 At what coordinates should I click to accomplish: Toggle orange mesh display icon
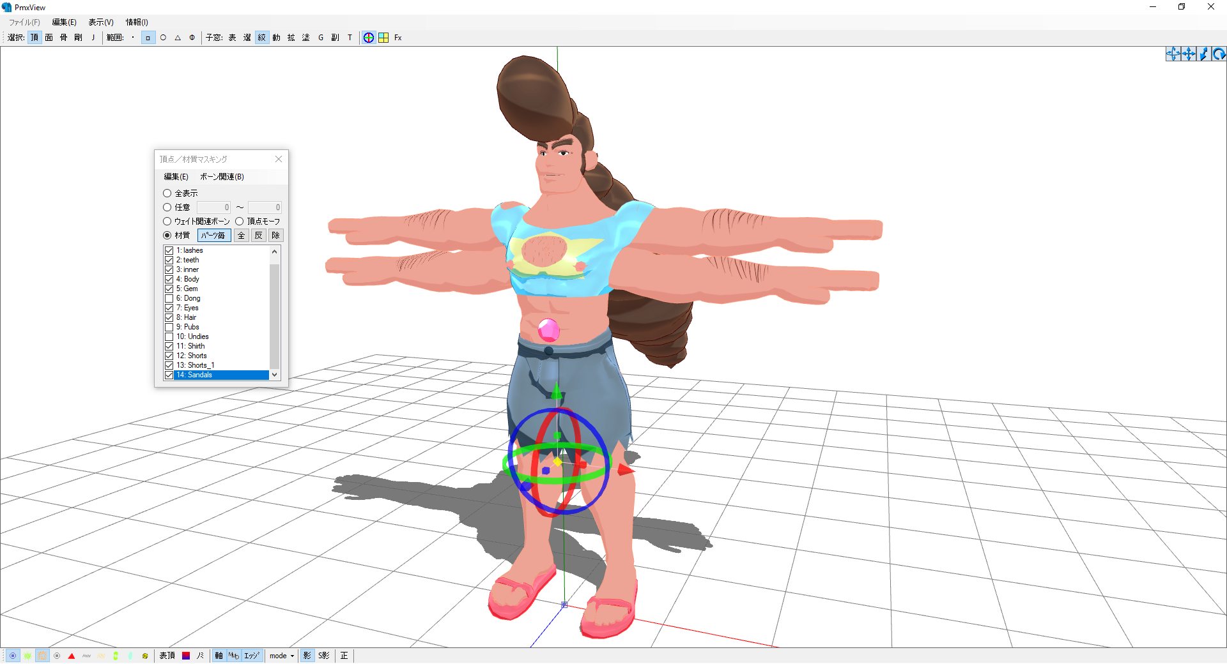(x=42, y=656)
